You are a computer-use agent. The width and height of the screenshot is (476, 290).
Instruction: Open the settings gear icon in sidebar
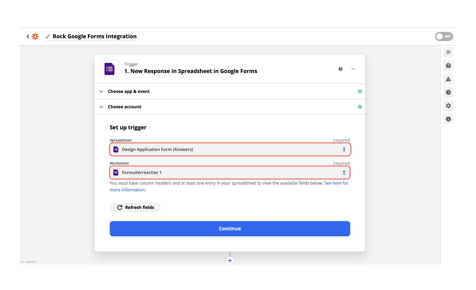pyautogui.click(x=448, y=106)
